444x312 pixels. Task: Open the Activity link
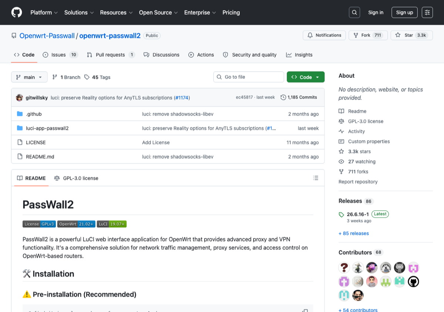coord(352,131)
